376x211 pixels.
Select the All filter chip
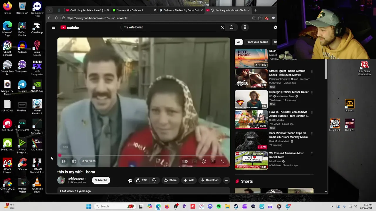[x=239, y=42]
